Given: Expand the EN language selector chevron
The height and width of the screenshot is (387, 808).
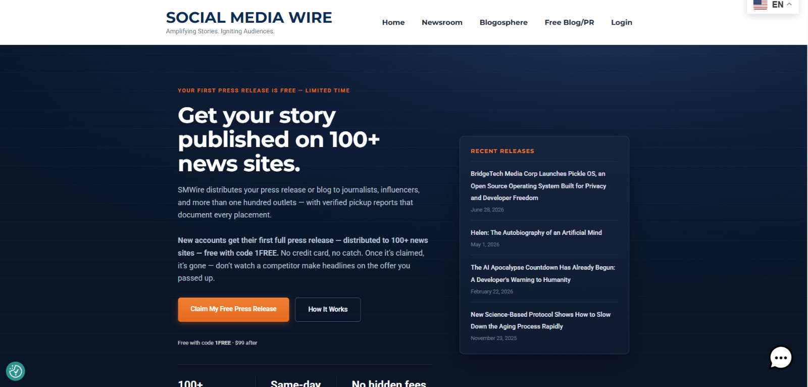Looking at the screenshot, I should [789, 5].
